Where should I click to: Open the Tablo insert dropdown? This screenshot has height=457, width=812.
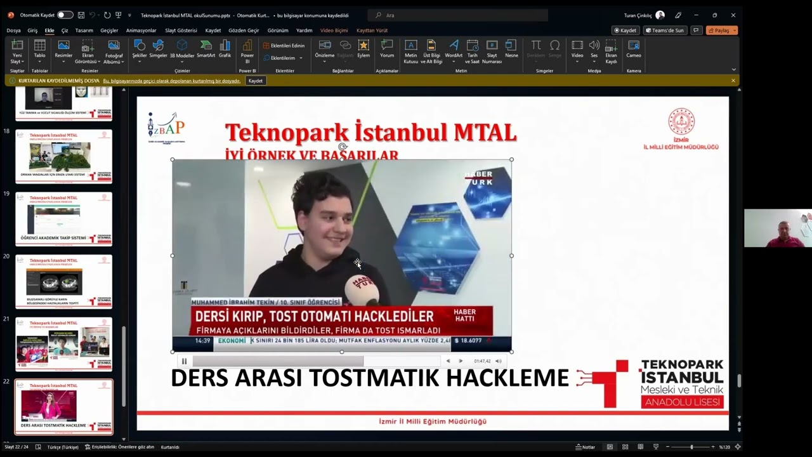tap(39, 50)
